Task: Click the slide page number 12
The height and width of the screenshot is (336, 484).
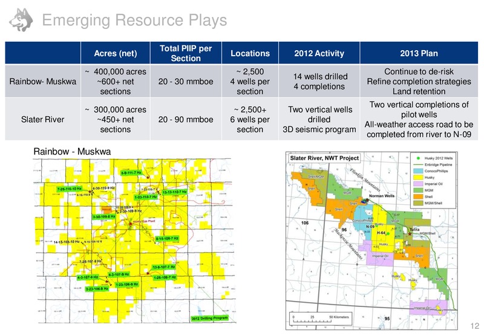Action: point(475,326)
